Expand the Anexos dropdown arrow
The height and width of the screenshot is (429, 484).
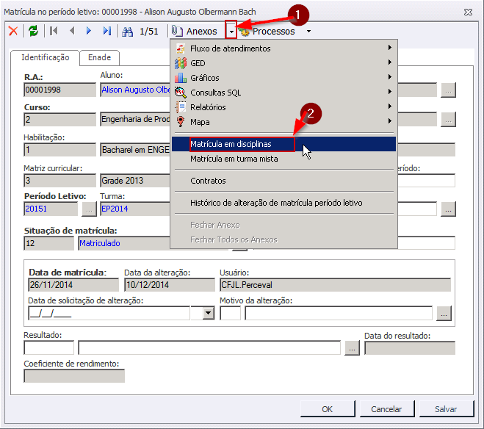point(231,31)
